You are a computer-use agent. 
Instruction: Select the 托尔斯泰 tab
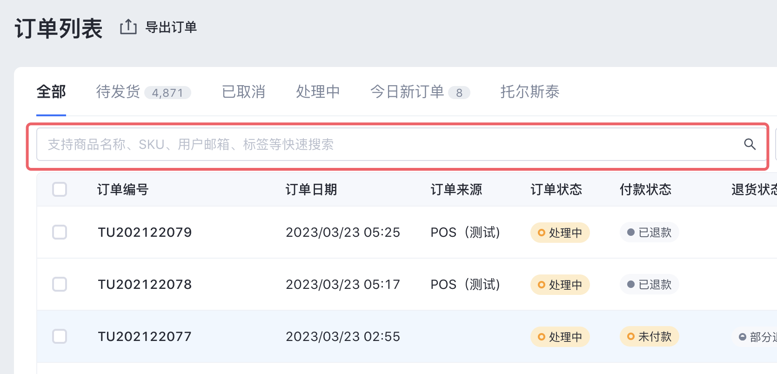click(x=529, y=92)
